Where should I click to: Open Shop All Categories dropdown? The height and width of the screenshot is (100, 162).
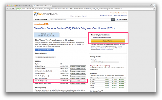(x=41, y=19)
